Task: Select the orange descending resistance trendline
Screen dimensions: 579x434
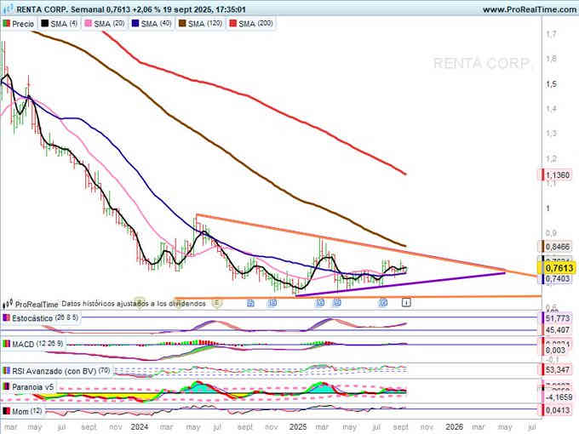Action: tap(365, 245)
